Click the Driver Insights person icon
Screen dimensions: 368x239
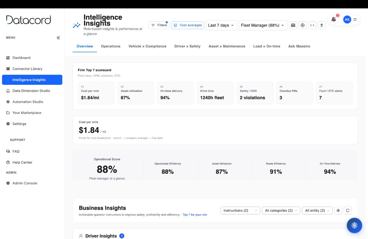click(81, 236)
